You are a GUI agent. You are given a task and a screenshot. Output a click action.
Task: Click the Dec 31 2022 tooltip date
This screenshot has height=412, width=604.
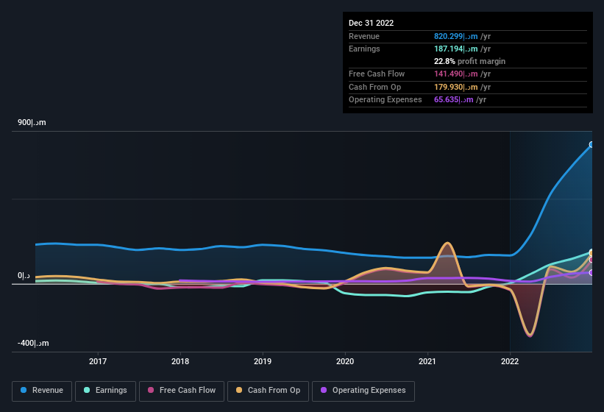coord(371,23)
